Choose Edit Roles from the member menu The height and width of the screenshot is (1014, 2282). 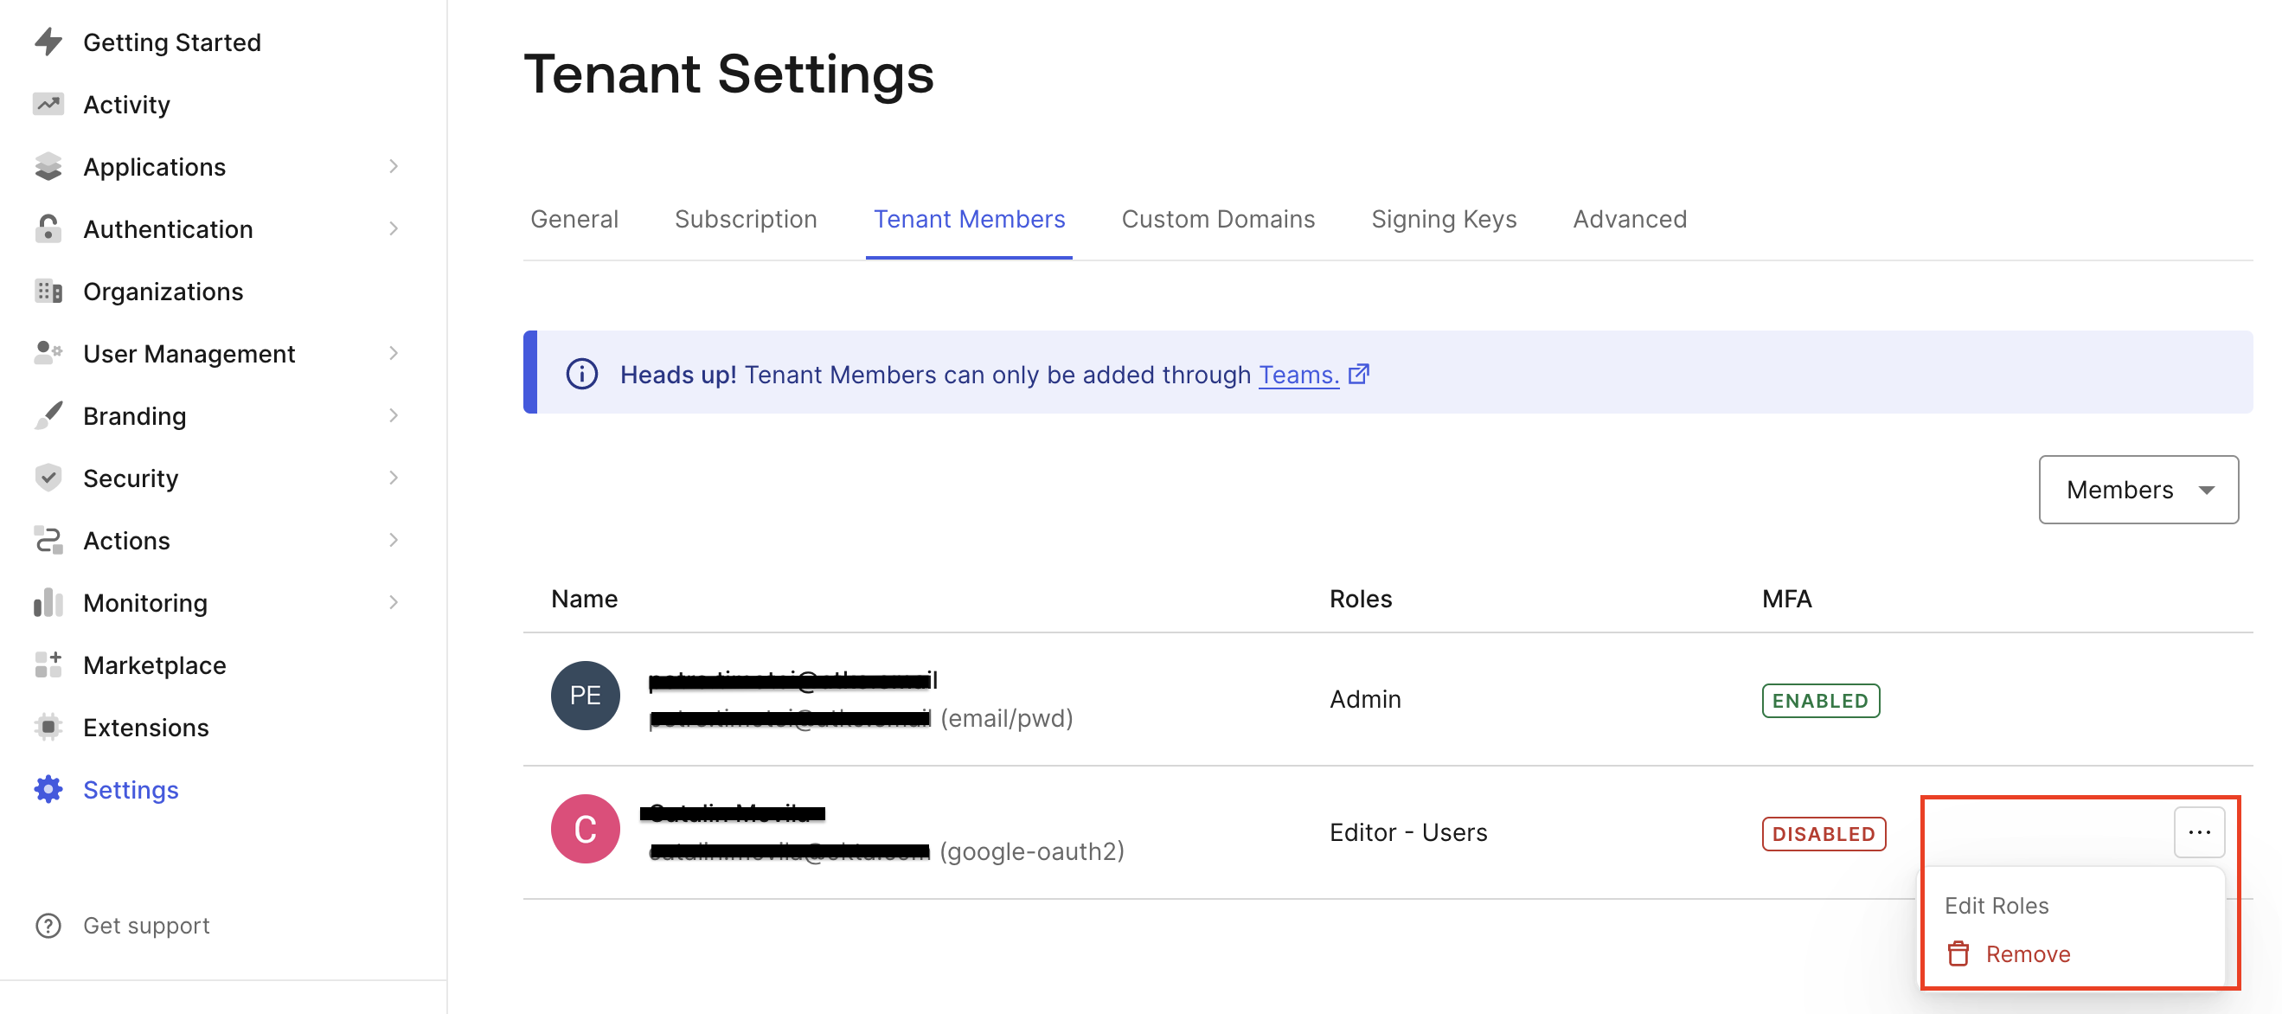[1997, 905]
